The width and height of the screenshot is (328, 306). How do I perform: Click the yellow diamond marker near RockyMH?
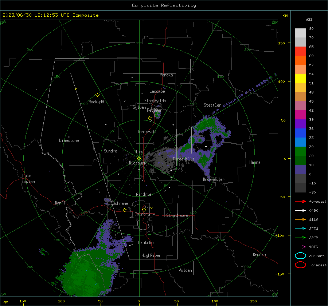click(x=97, y=95)
